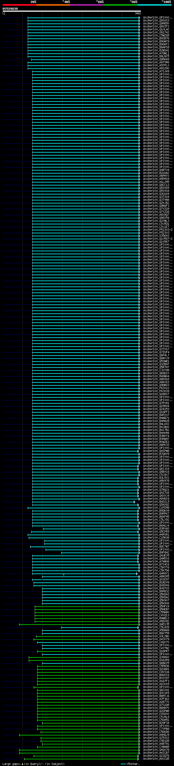The width and height of the screenshot is (174, 766).
Task: Click hit label UniRef100_Q16PF3
Action: [156, 412]
